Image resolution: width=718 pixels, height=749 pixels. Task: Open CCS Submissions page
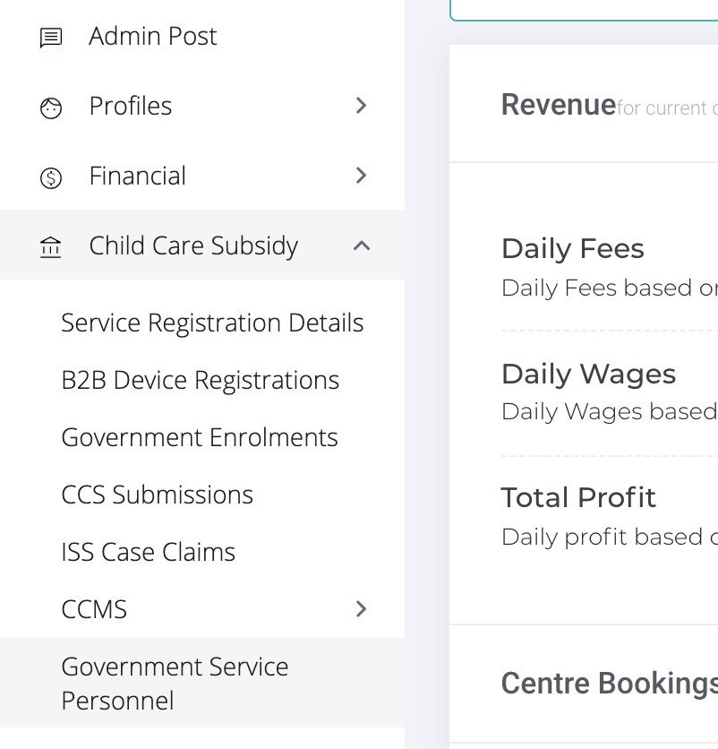157,495
